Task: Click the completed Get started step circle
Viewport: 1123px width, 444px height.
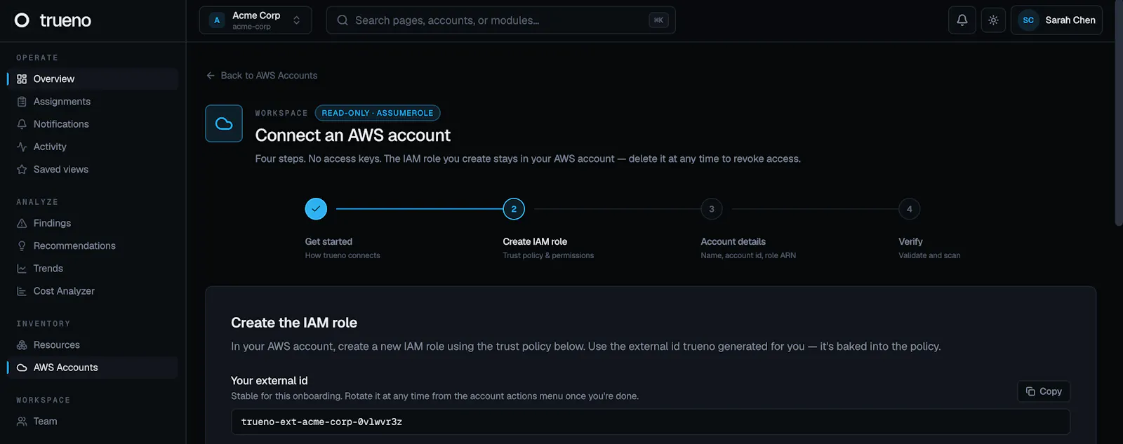Action: [x=316, y=209]
